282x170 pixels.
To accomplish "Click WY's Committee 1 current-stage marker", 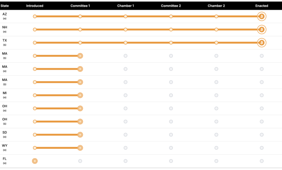I will point(80,148).
